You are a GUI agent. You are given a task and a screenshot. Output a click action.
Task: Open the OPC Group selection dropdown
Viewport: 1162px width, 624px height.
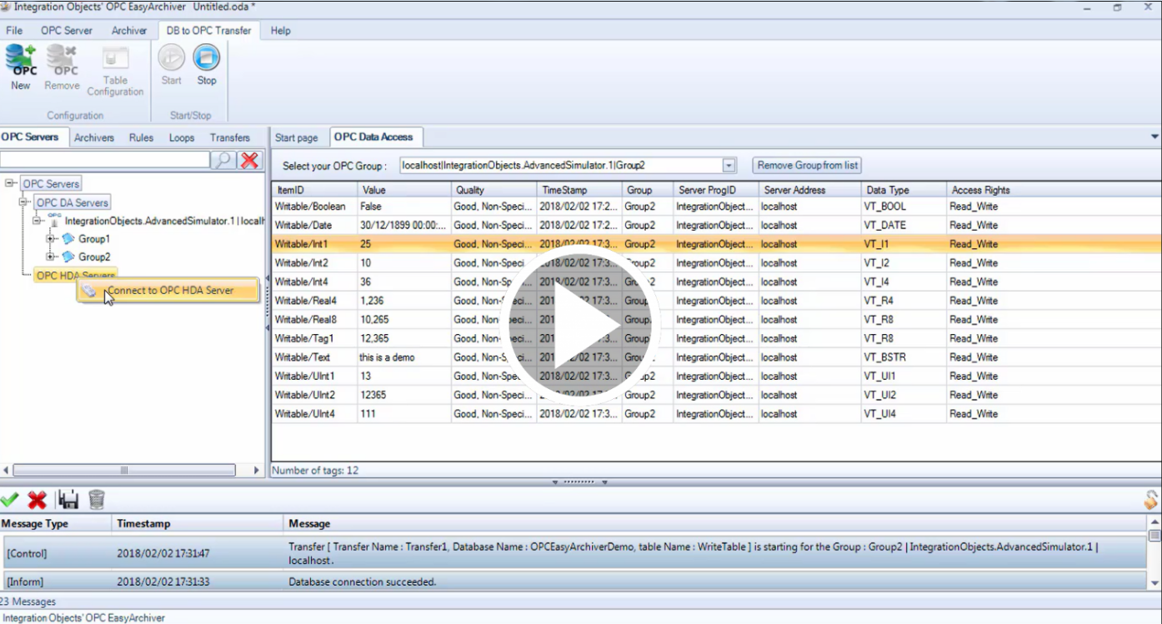[x=729, y=164]
